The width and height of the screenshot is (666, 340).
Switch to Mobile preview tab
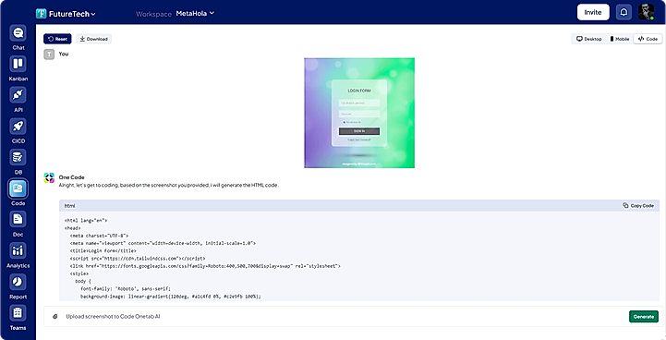pos(620,39)
